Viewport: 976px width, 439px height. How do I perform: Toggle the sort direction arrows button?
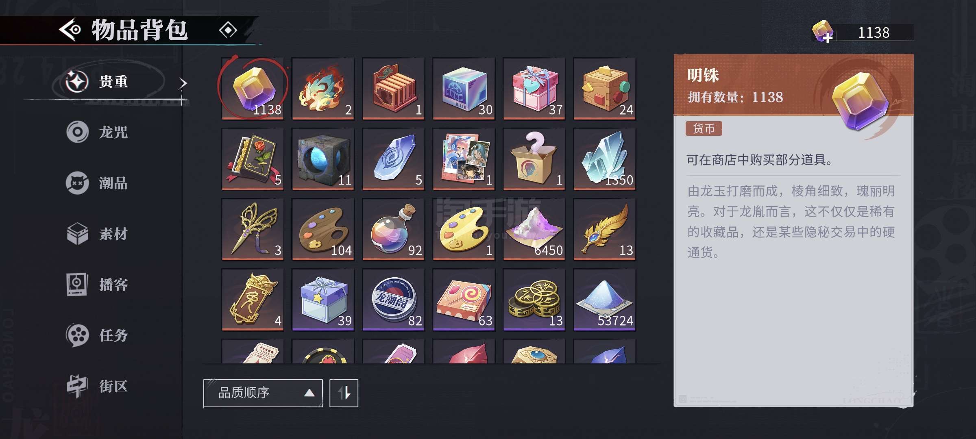coord(344,393)
